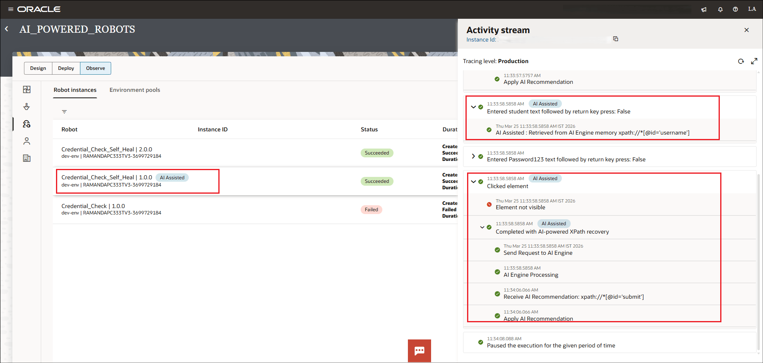763x363 pixels.
Task: Expand Activity stream to full size
Action: [x=754, y=61]
